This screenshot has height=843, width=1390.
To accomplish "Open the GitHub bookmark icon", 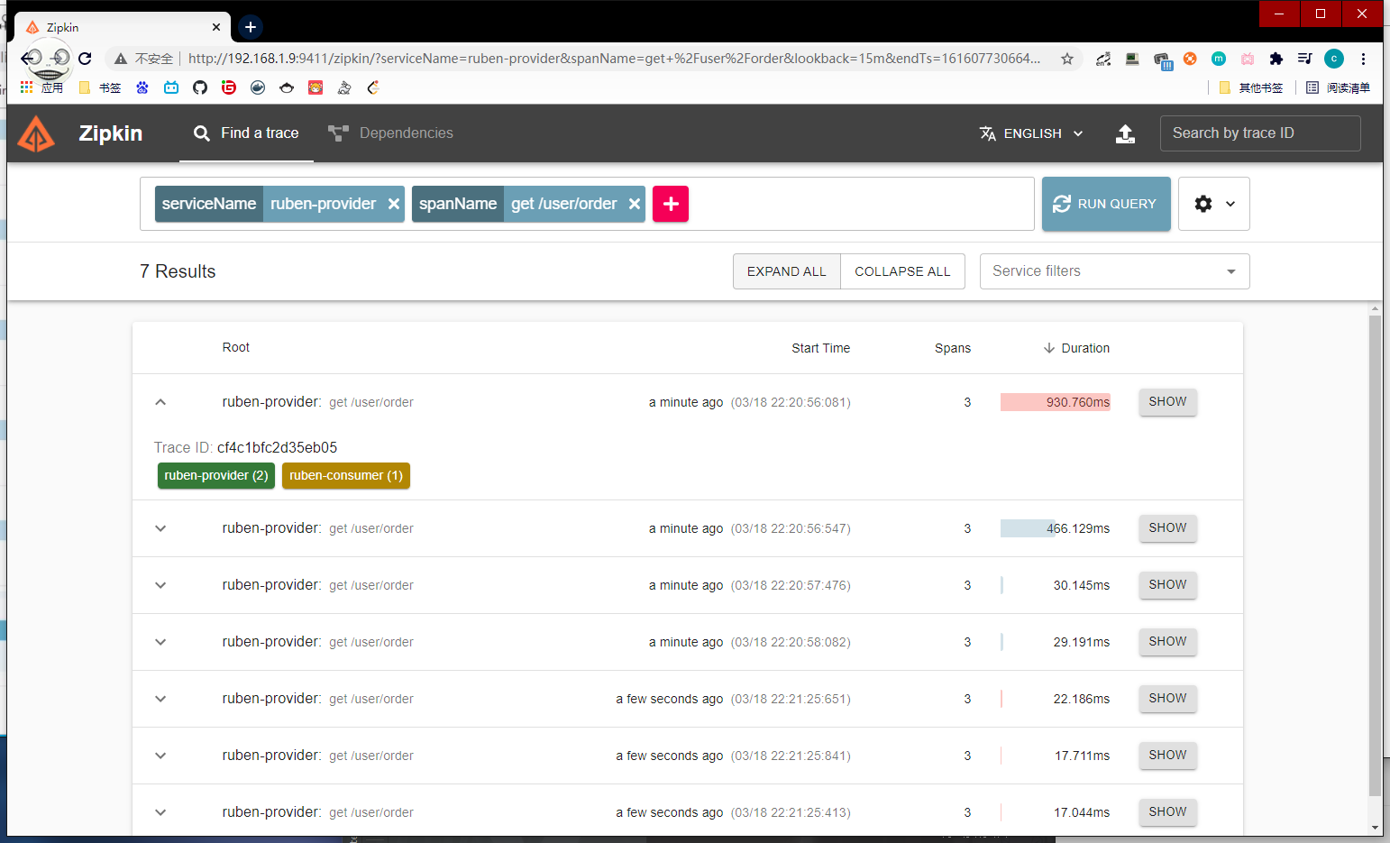I will click(200, 87).
